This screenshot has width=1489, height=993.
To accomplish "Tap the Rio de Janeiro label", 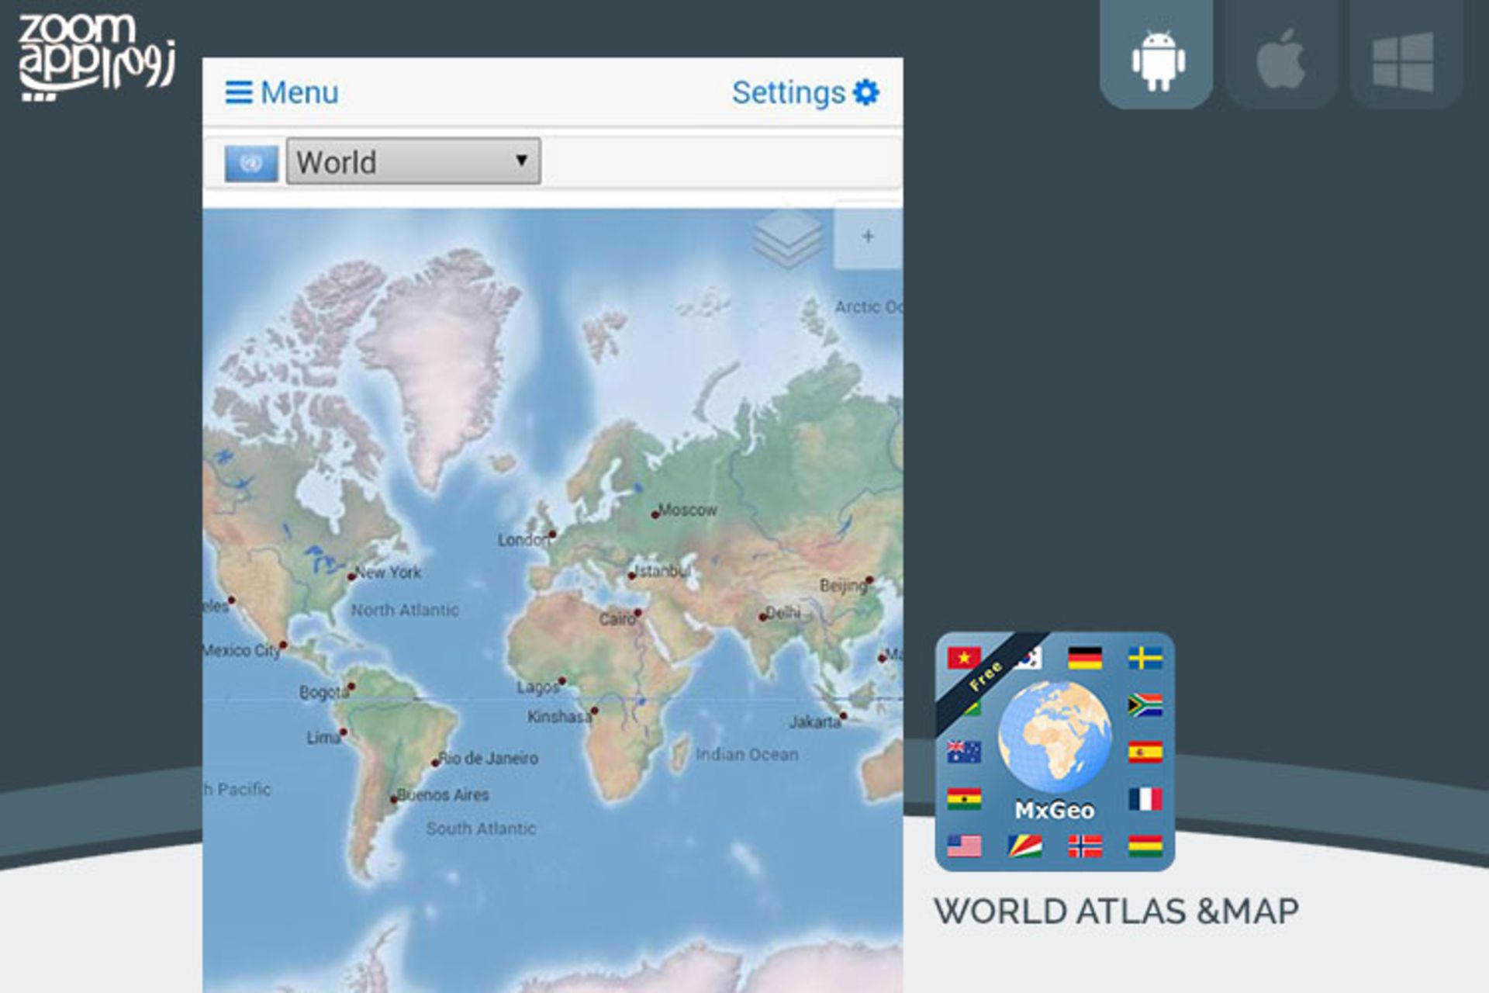I will tap(489, 758).
